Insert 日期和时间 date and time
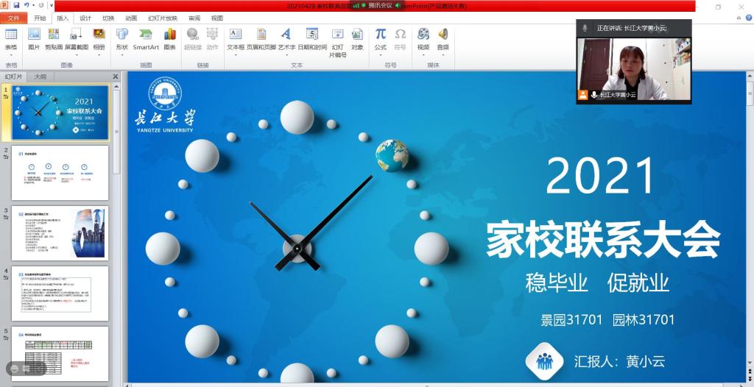 tap(312, 39)
